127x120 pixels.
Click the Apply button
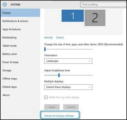pos(52,107)
